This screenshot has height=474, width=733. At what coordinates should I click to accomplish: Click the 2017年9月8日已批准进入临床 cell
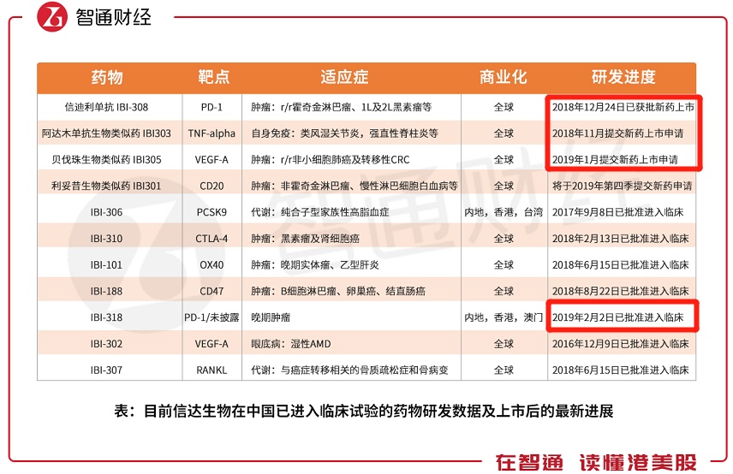pyautogui.click(x=618, y=212)
